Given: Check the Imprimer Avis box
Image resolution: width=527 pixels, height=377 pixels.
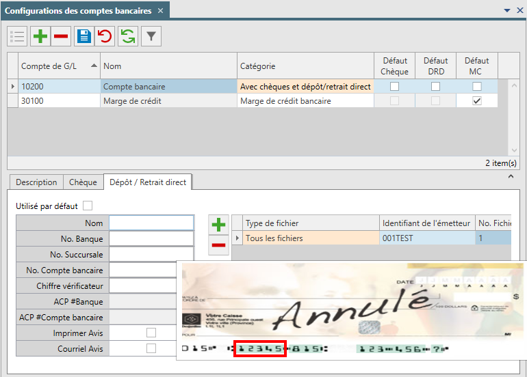Looking at the screenshot, I should click(151, 333).
